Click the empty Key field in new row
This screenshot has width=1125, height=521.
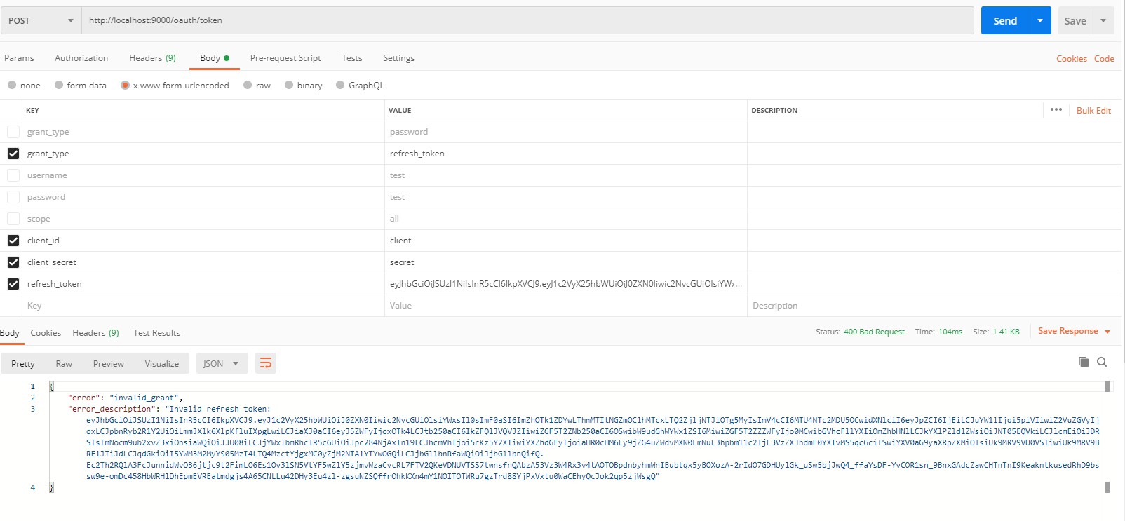tap(203, 306)
